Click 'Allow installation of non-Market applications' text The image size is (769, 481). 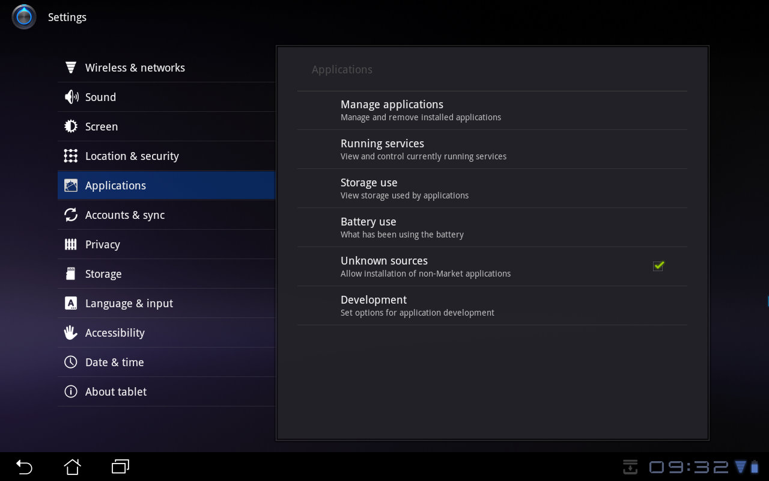(425, 274)
